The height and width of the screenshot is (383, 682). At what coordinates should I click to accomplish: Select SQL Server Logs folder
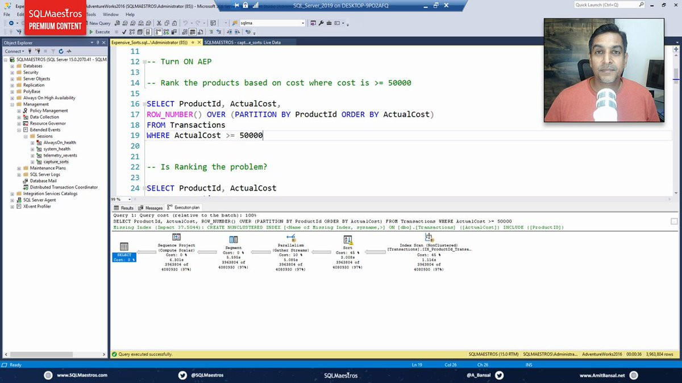[45, 175]
